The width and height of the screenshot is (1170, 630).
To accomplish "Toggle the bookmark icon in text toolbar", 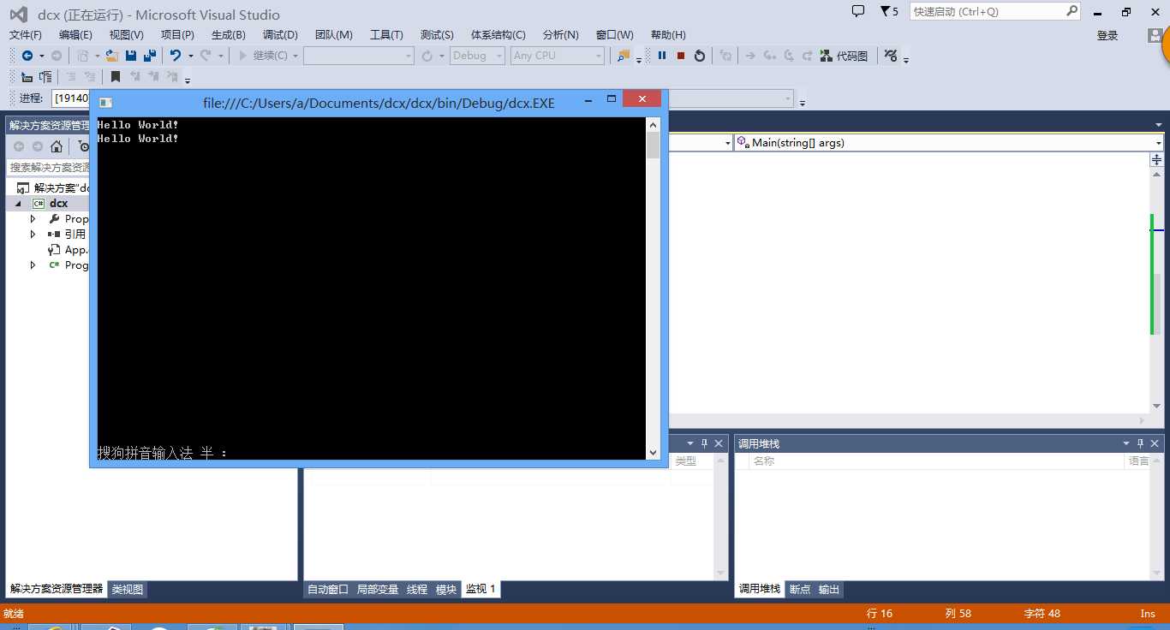I will click(116, 77).
